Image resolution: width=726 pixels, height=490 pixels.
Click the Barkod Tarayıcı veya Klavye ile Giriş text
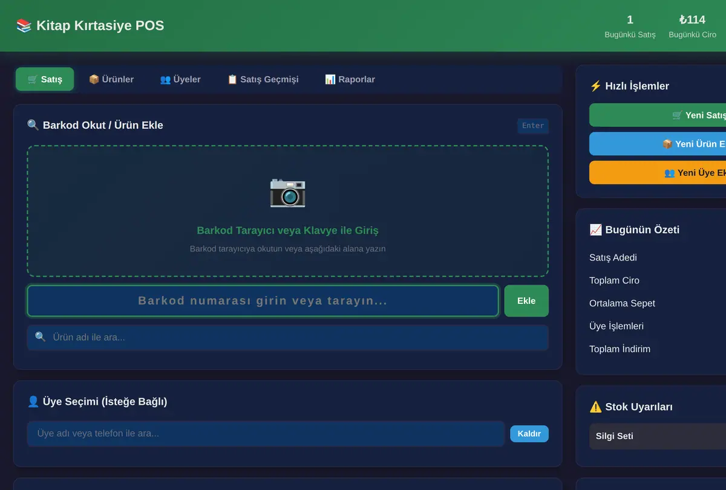click(288, 230)
